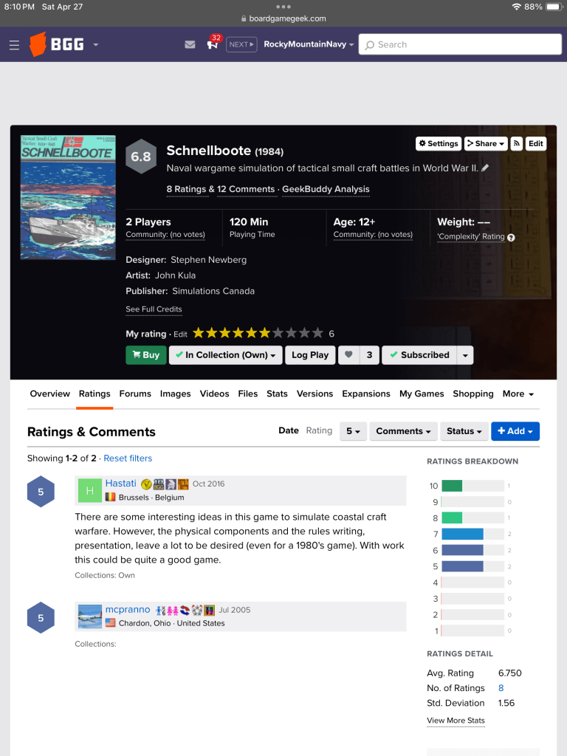This screenshot has width=567, height=756.
Task: Open the rating filter 5 dropdown
Action: pyautogui.click(x=353, y=431)
